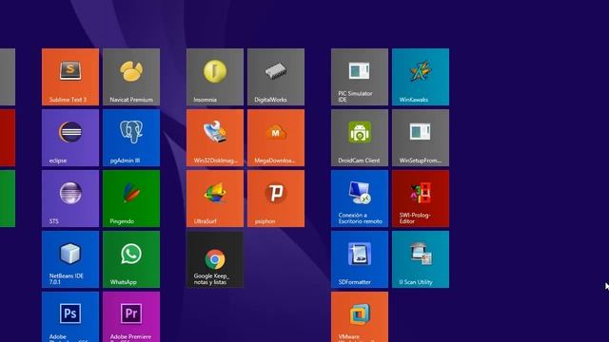Open the STS tile

tap(70, 199)
